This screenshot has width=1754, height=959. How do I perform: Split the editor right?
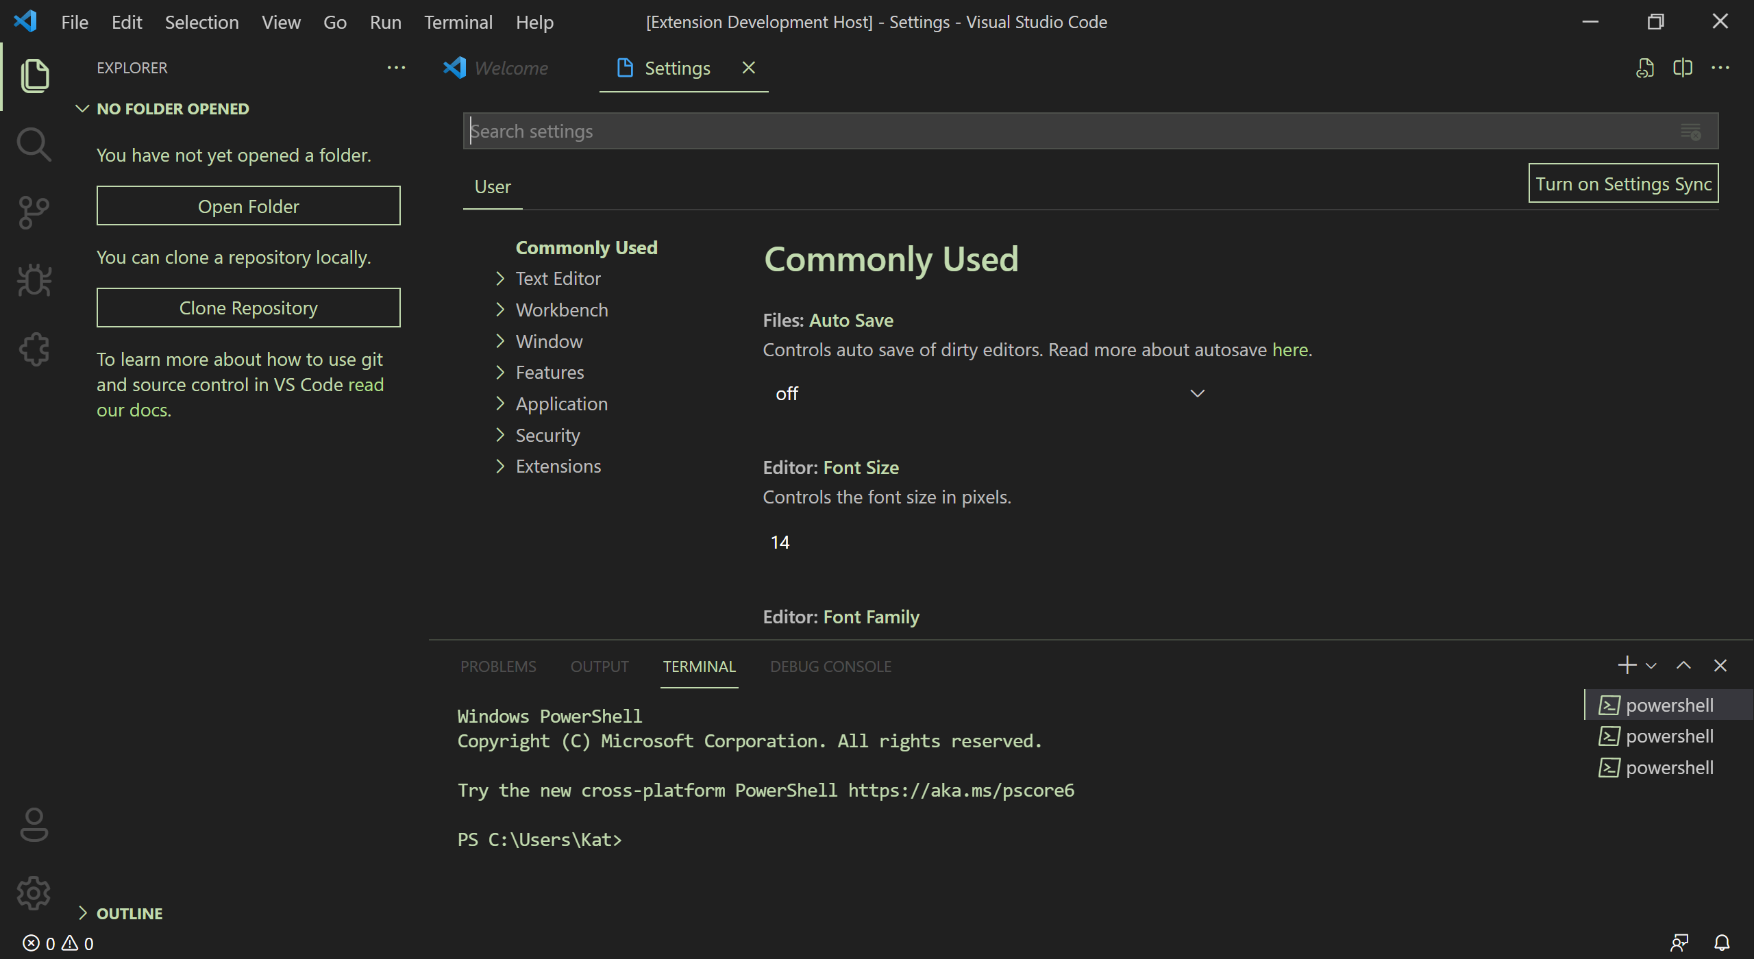coord(1682,68)
